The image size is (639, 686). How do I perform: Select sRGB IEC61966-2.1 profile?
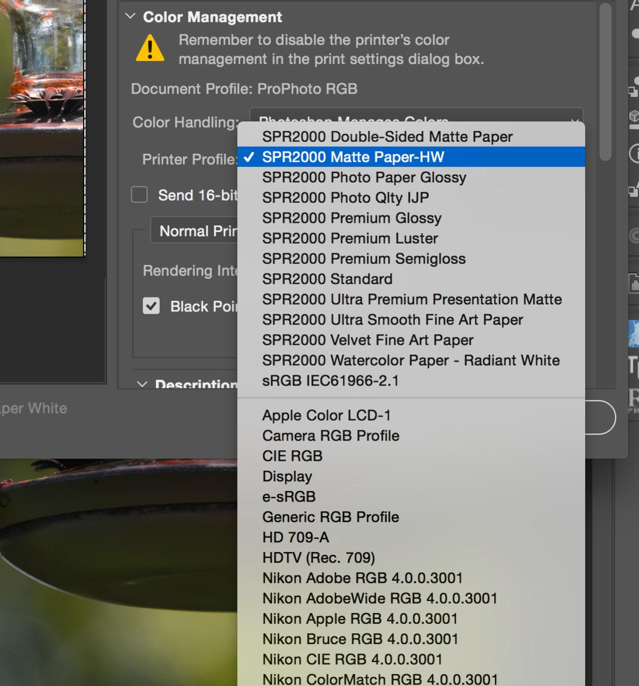(330, 381)
